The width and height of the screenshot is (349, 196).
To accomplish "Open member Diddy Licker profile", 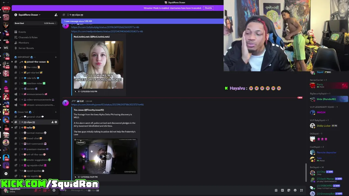I will tap(329, 126).
